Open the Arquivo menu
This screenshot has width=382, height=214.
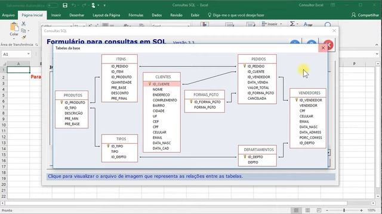click(x=8, y=15)
